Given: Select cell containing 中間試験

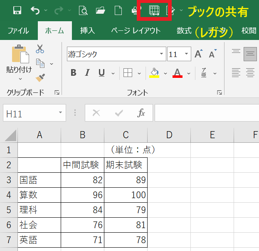Looking at the screenshot, I should [x=83, y=165].
